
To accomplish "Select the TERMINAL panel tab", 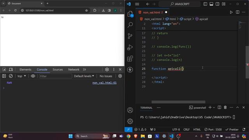I will point(146,108).
